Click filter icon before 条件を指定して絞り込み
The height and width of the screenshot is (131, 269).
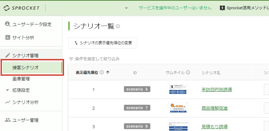(x=71, y=59)
